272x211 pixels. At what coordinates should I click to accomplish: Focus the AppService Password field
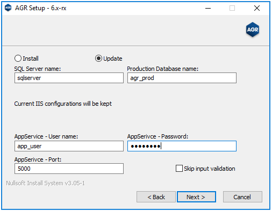[x=182, y=146]
